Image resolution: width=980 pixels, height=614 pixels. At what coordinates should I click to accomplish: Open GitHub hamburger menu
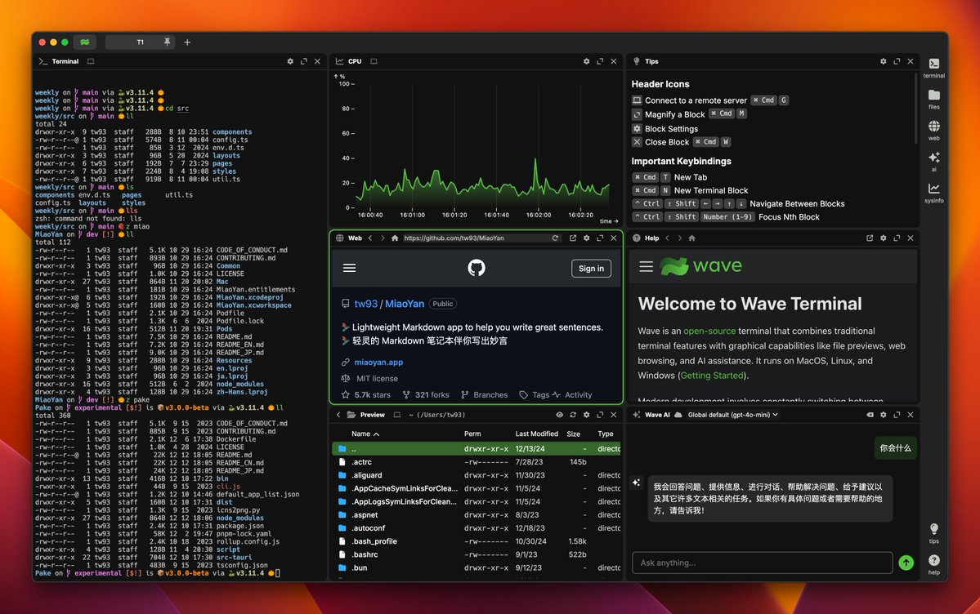click(x=349, y=268)
